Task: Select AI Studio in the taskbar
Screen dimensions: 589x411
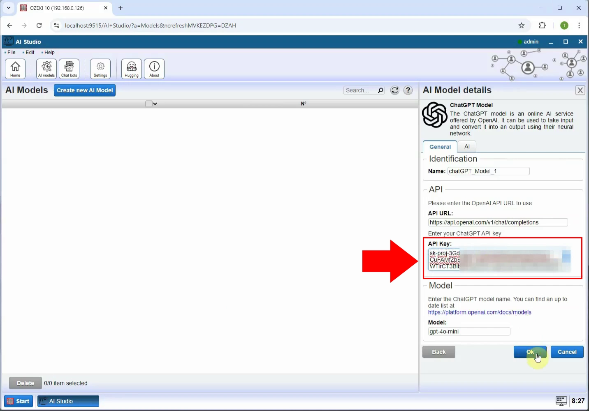Action: coord(68,401)
